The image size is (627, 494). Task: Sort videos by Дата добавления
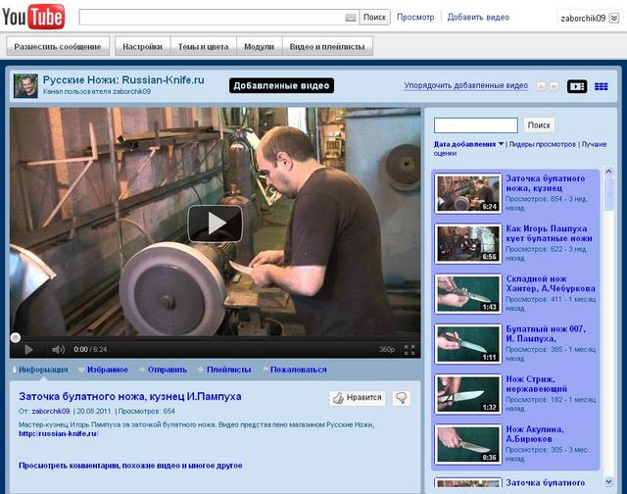point(465,144)
